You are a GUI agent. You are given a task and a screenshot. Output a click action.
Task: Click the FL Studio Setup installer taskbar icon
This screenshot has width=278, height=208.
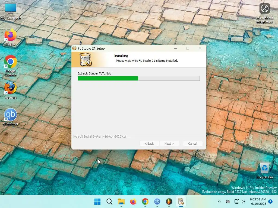point(181,201)
